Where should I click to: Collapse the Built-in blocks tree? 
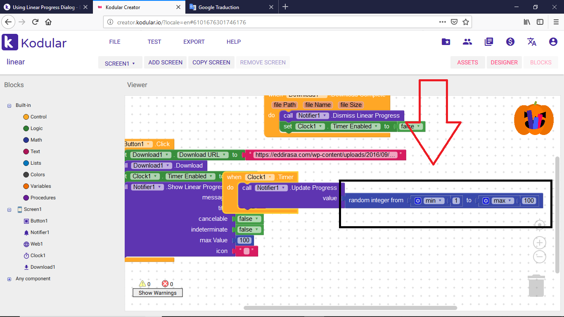coord(9,106)
